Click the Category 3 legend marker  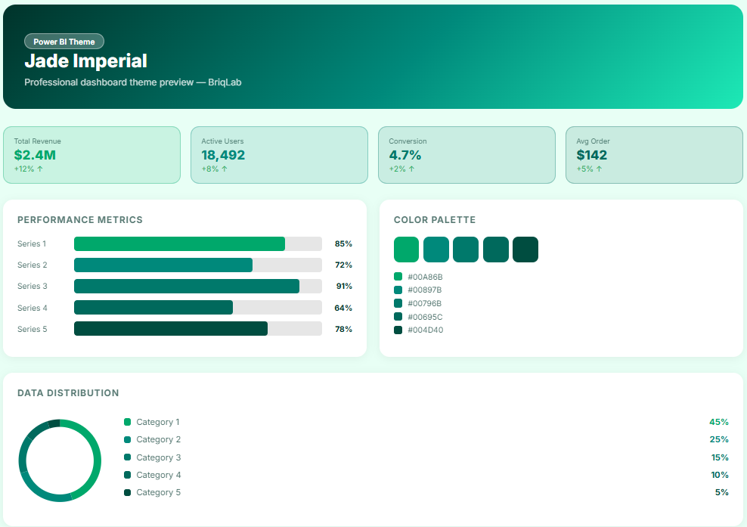(x=128, y=457)
